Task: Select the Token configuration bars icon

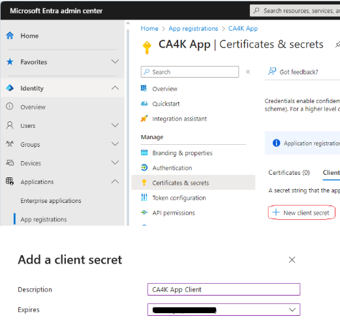Action: point(144,198)
